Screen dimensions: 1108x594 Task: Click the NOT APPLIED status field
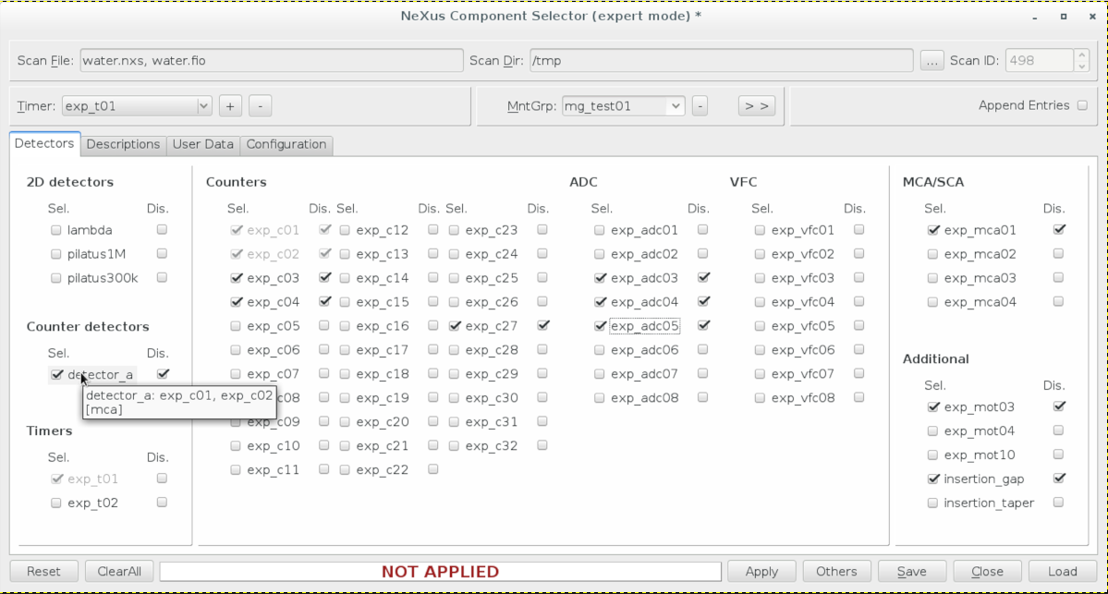(x=440, y=572)
